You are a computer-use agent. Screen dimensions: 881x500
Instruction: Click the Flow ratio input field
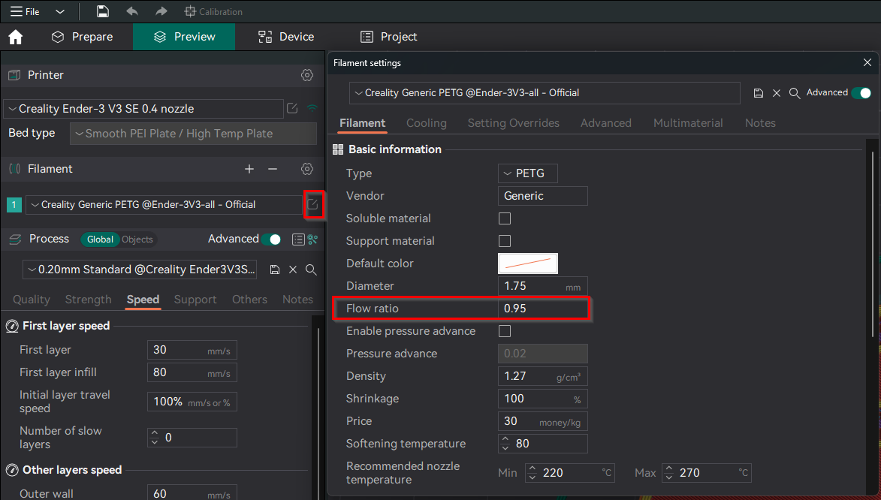coord(542,309)
